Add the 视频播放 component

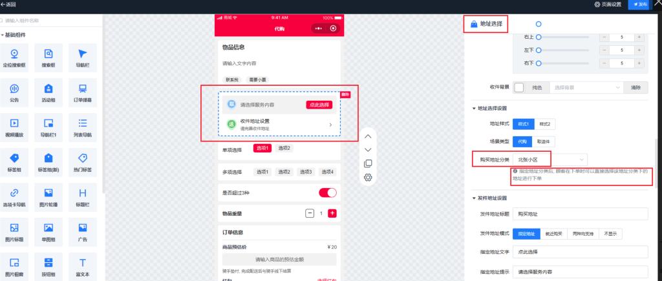(14, 125)
